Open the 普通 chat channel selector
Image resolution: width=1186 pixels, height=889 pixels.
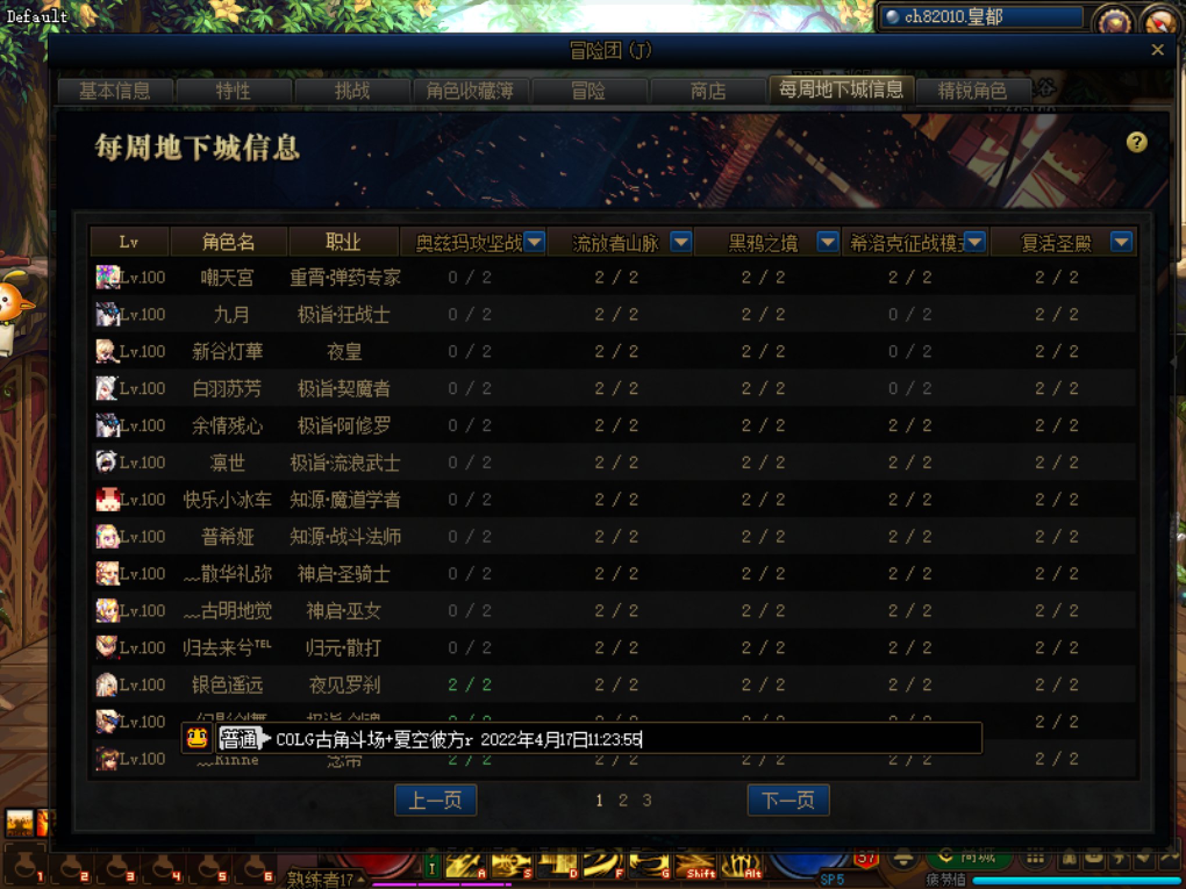click(245, 739)
